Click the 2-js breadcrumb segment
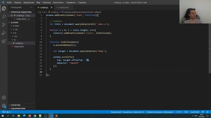 pos(39,12)
